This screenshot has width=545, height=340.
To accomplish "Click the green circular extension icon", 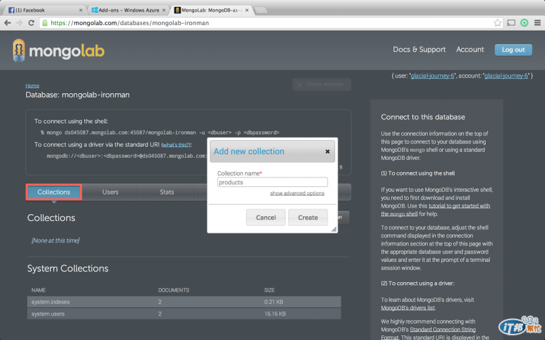I will 524,23.
